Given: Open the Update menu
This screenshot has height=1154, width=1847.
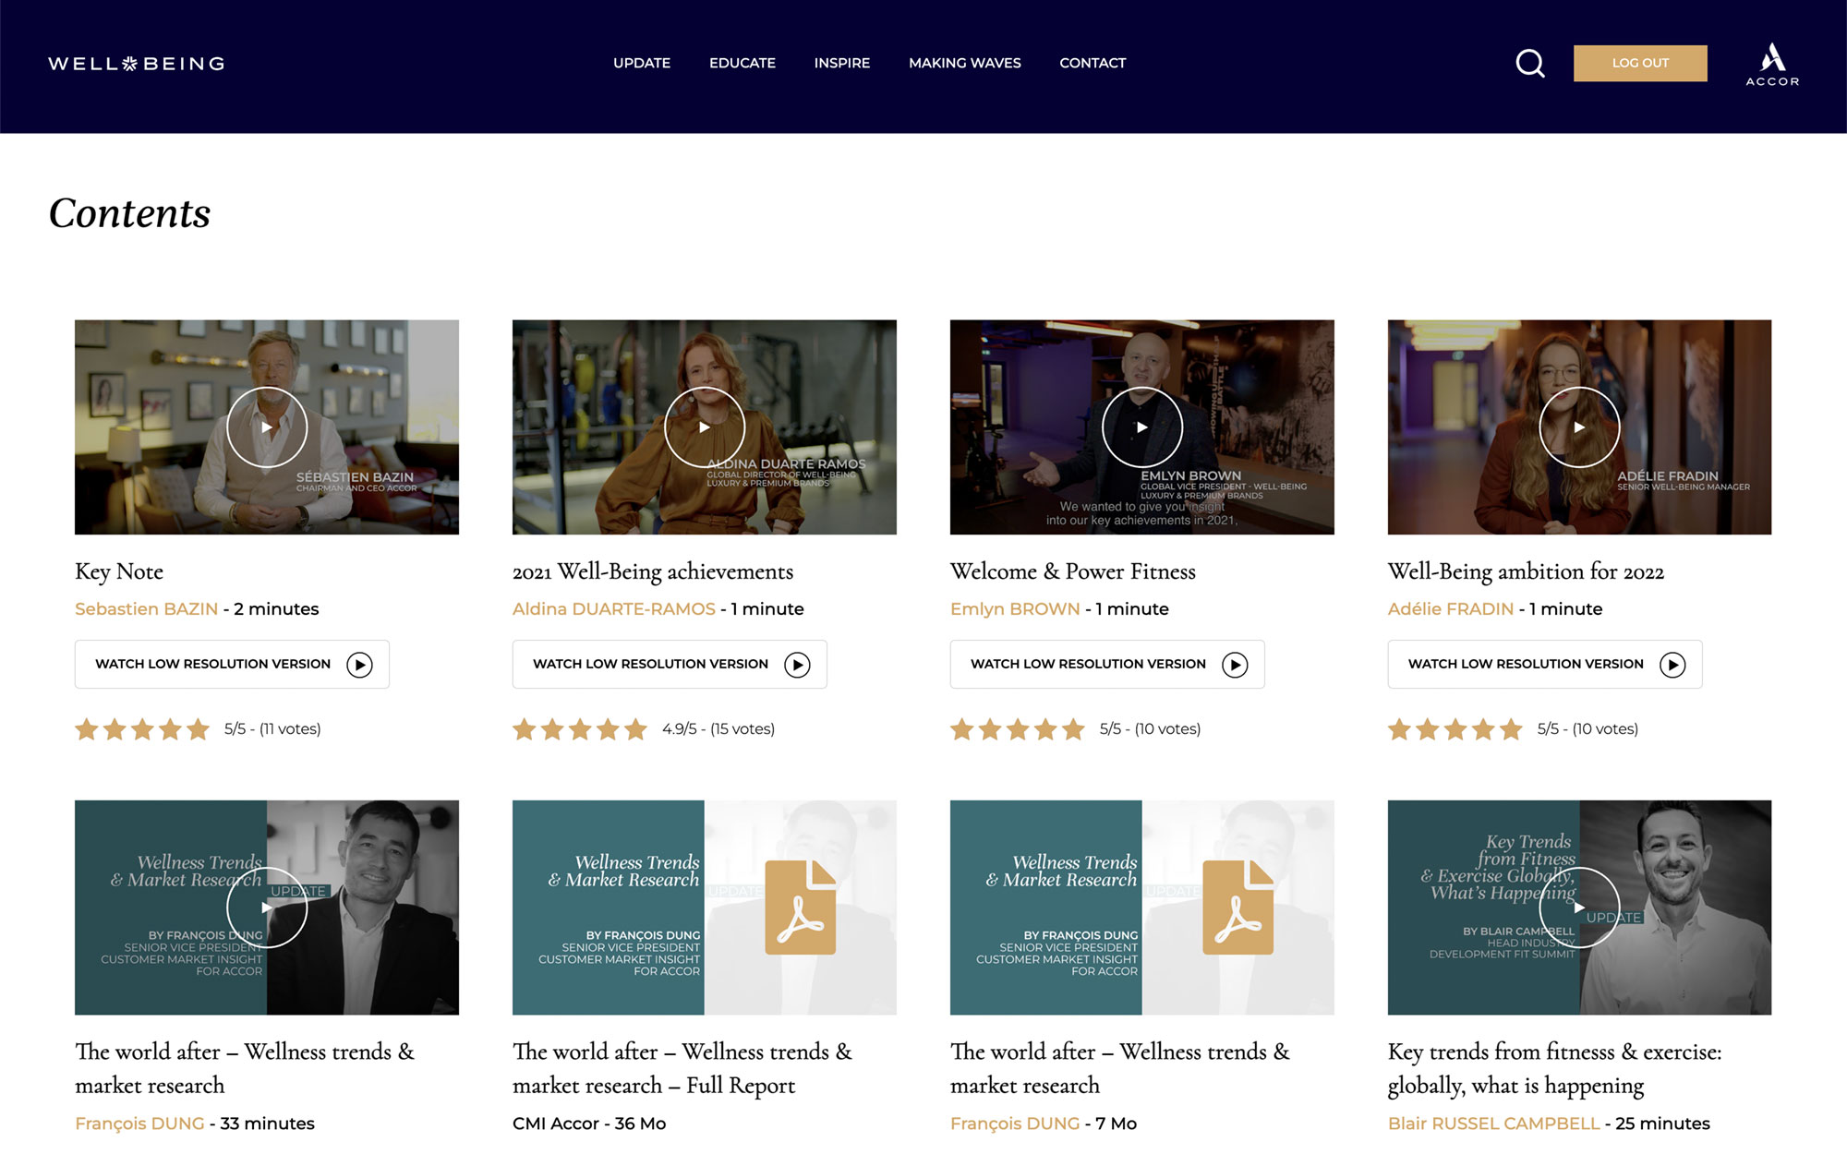Looking at the screenshot, I should pyautogui.click(x=642, y=63).
